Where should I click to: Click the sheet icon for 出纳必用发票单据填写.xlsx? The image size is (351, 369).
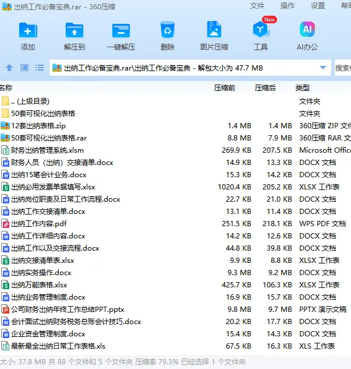pyautogui.click(x=5, y=187)
